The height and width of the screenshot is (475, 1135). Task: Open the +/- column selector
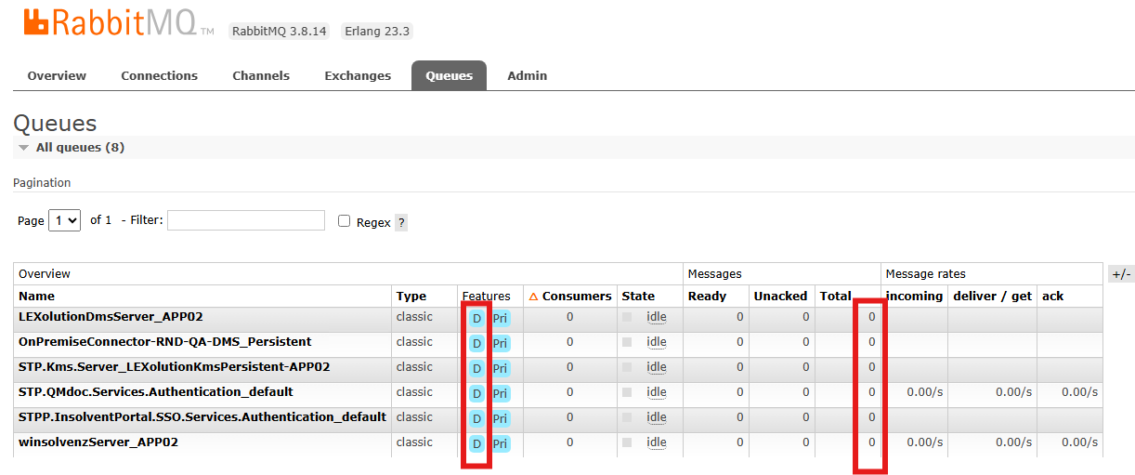1121,273
